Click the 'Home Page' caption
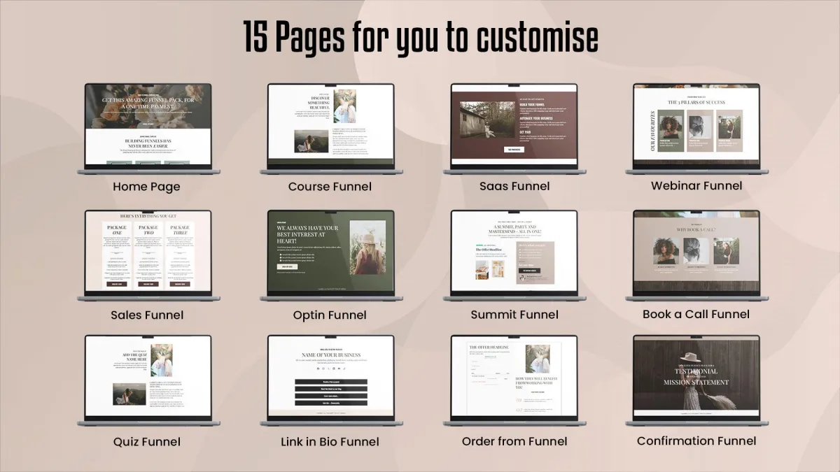The height and width of the screenshot is (472, 840). tap(146, 187)
